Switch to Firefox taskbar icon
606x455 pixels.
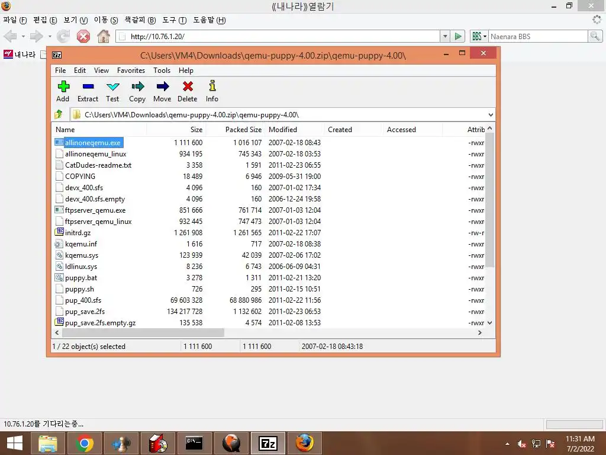point(305,443)
